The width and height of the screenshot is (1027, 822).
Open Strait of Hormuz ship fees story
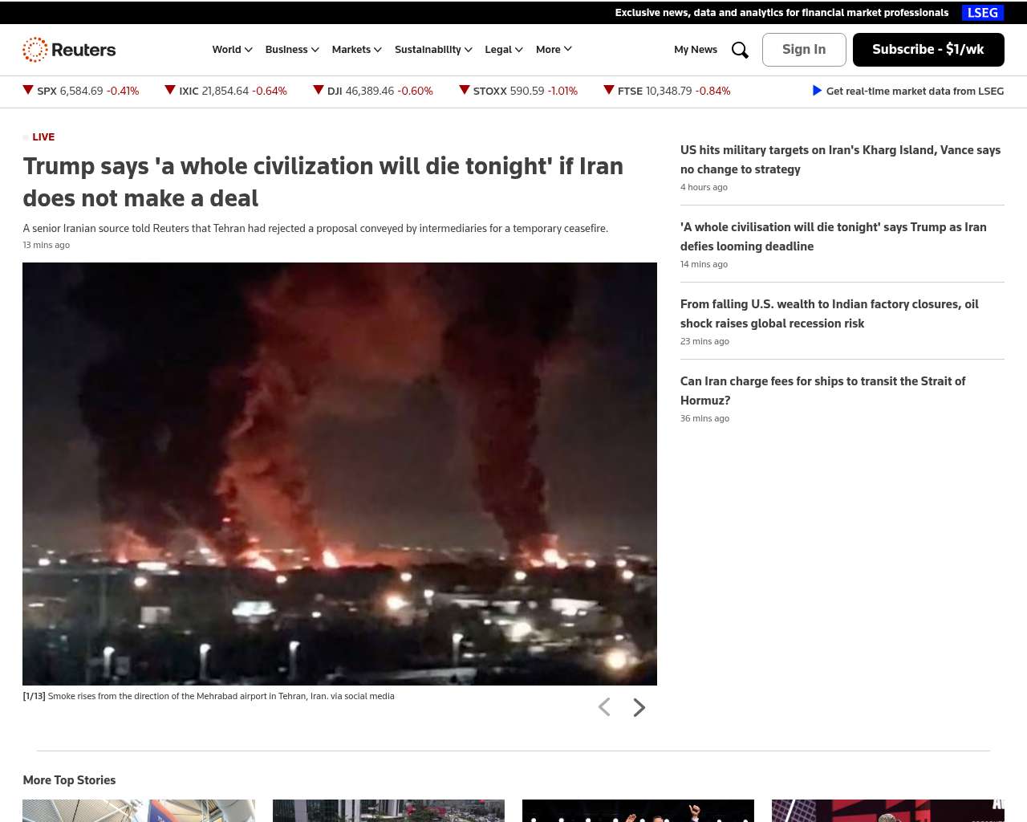[823, 391]
